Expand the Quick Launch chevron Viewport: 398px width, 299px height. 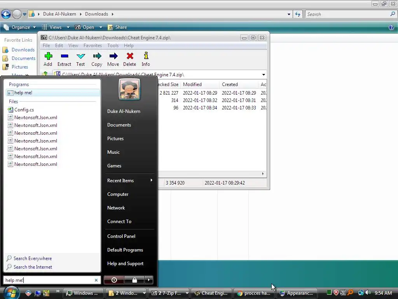[x=58, y=291]
